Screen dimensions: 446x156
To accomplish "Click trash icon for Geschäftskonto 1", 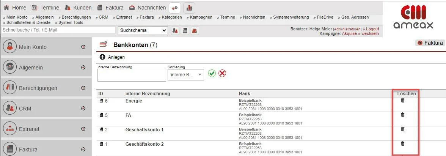I will [403, 129].
